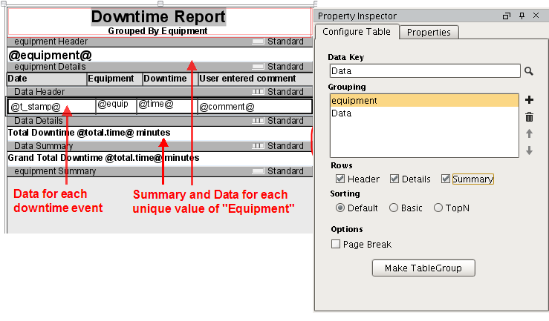Choose Basic sorting radio button
The width and height of the screenshot is (549, 321).
pos(394,208)
